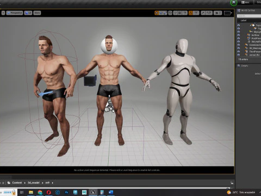
Task: Open Microsoft Word from the taskbar
Action: (x=111, y=192)
